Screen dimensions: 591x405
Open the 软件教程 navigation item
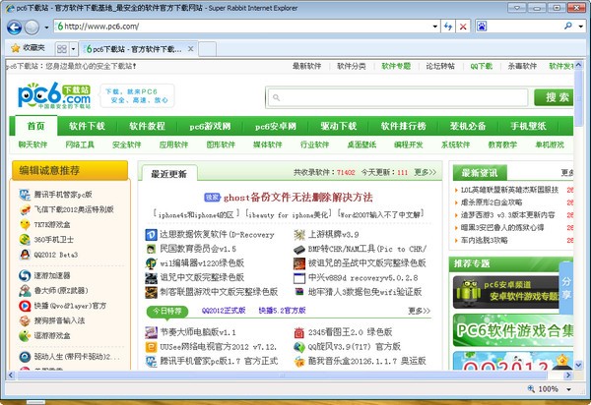click(x=147, y=126)
